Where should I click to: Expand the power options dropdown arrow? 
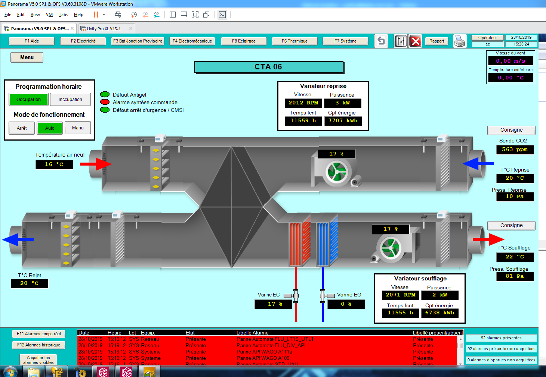[x=104, y=15]
